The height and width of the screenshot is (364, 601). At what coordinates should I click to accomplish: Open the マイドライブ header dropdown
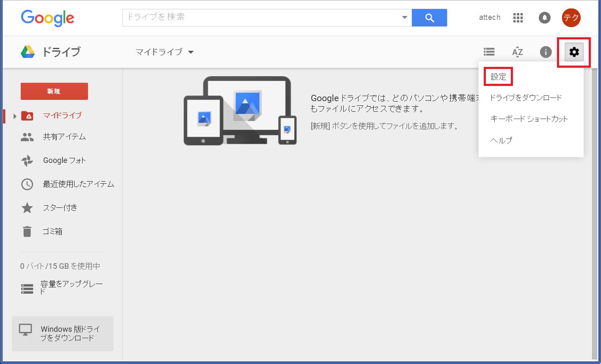[x=164, y=52]
